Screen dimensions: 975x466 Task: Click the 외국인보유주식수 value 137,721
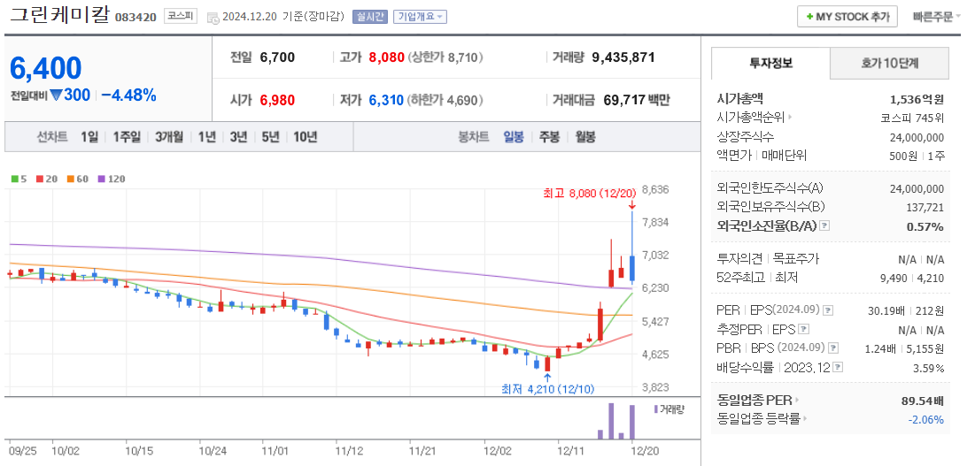click(x=926, y=207)
